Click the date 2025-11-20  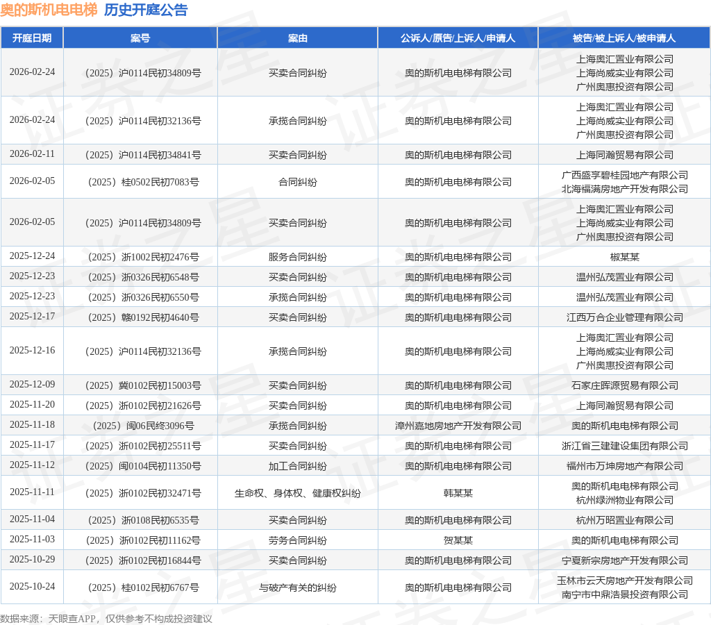(32, 404)
